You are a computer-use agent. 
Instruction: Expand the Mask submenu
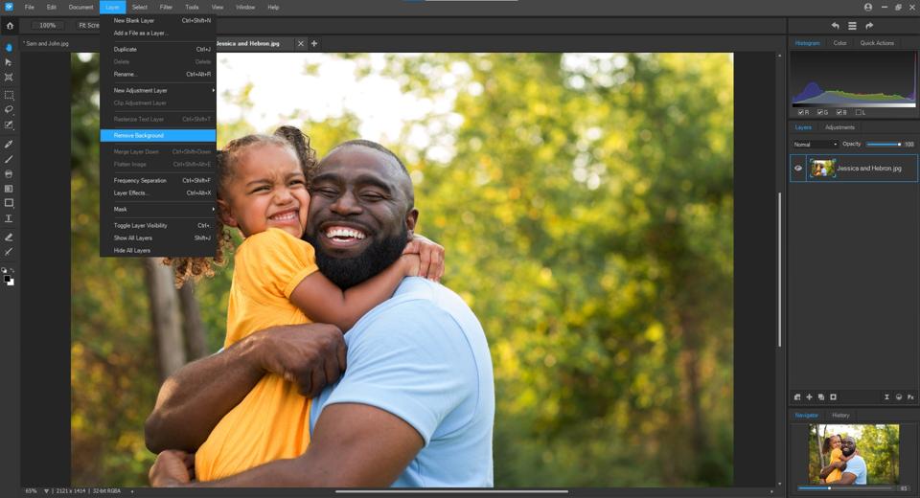tap(158, 209)
